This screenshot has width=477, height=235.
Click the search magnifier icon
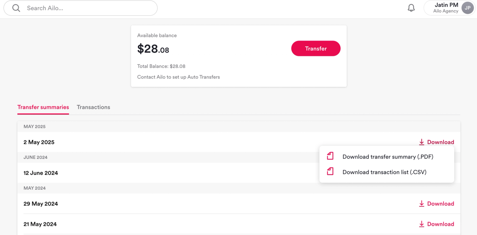16,8
